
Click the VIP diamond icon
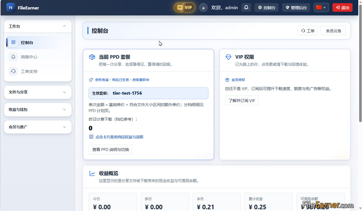click(228, 57)
